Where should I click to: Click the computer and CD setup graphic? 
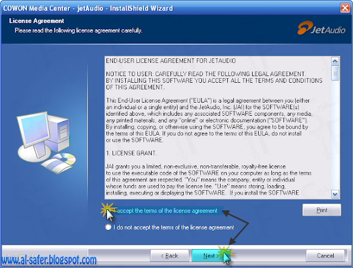point(46,142)
